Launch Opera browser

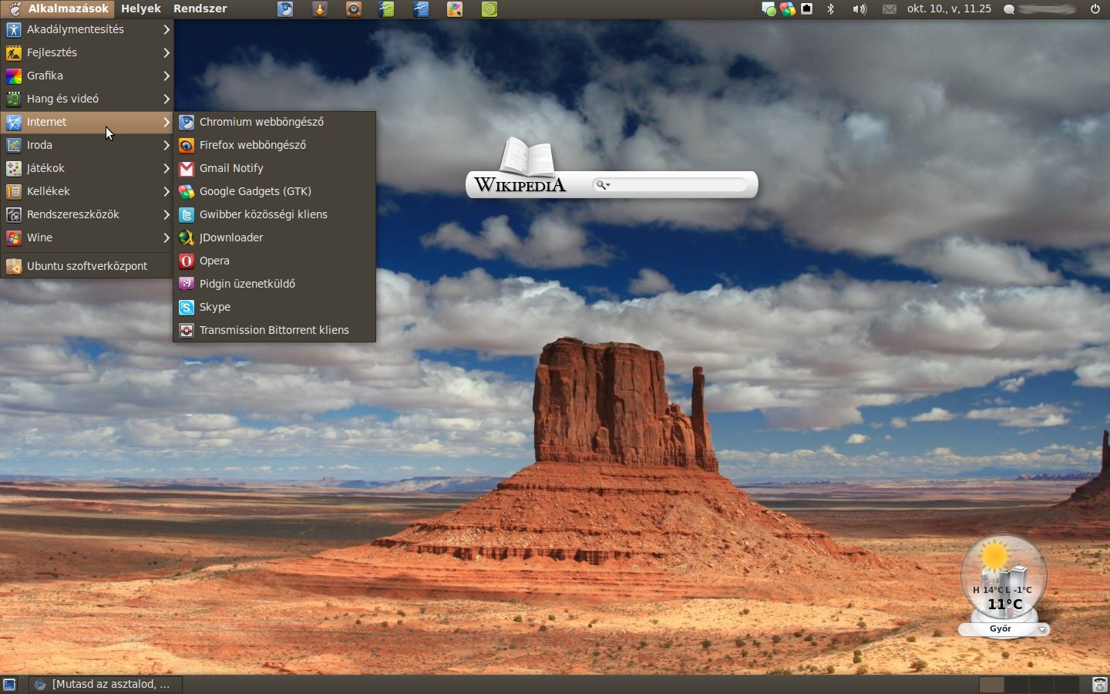(x=274, y=261)
